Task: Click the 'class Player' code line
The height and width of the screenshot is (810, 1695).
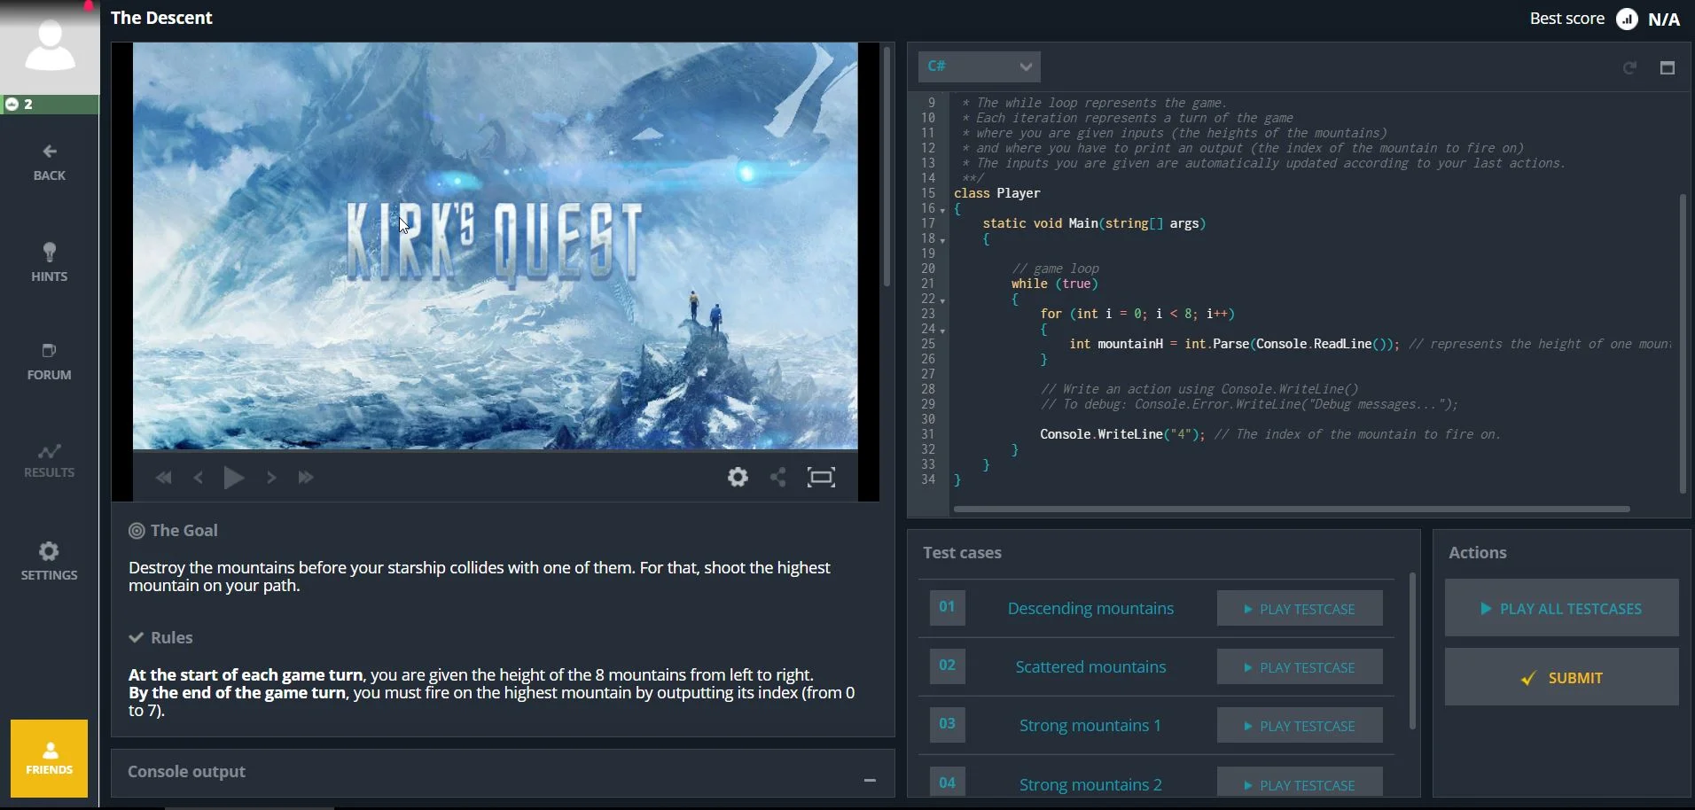Action: coord(997,193)
